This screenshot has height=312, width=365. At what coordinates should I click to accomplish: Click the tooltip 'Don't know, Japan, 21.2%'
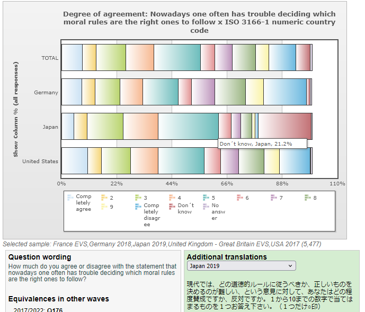[x=262, y=144]
